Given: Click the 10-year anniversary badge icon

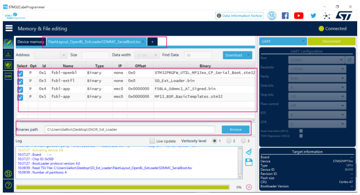Looking at the screenshot, I should [272, 16].
